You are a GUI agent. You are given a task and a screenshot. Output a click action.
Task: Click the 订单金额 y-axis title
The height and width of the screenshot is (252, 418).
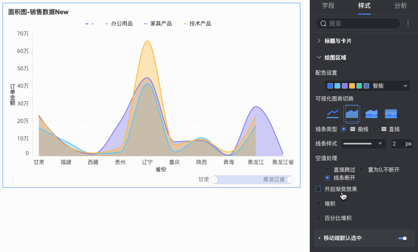point(13,95)
